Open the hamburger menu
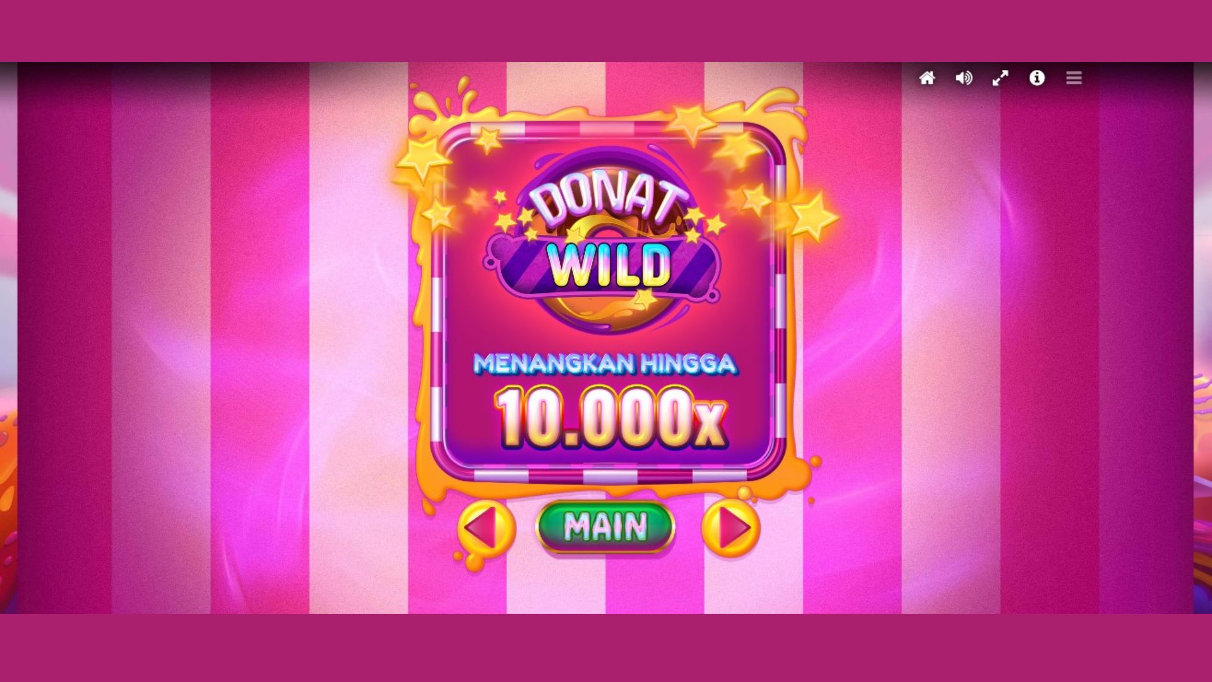This screenshot has height=682, width=1212. (x=1074, y=78)
